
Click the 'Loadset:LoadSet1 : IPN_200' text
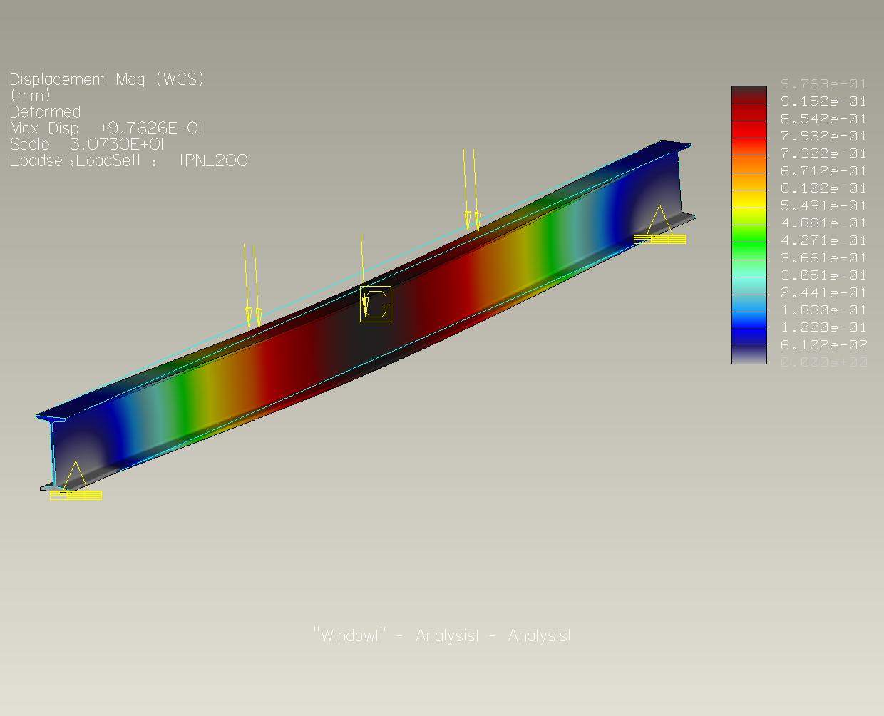[x=128, y=160]
